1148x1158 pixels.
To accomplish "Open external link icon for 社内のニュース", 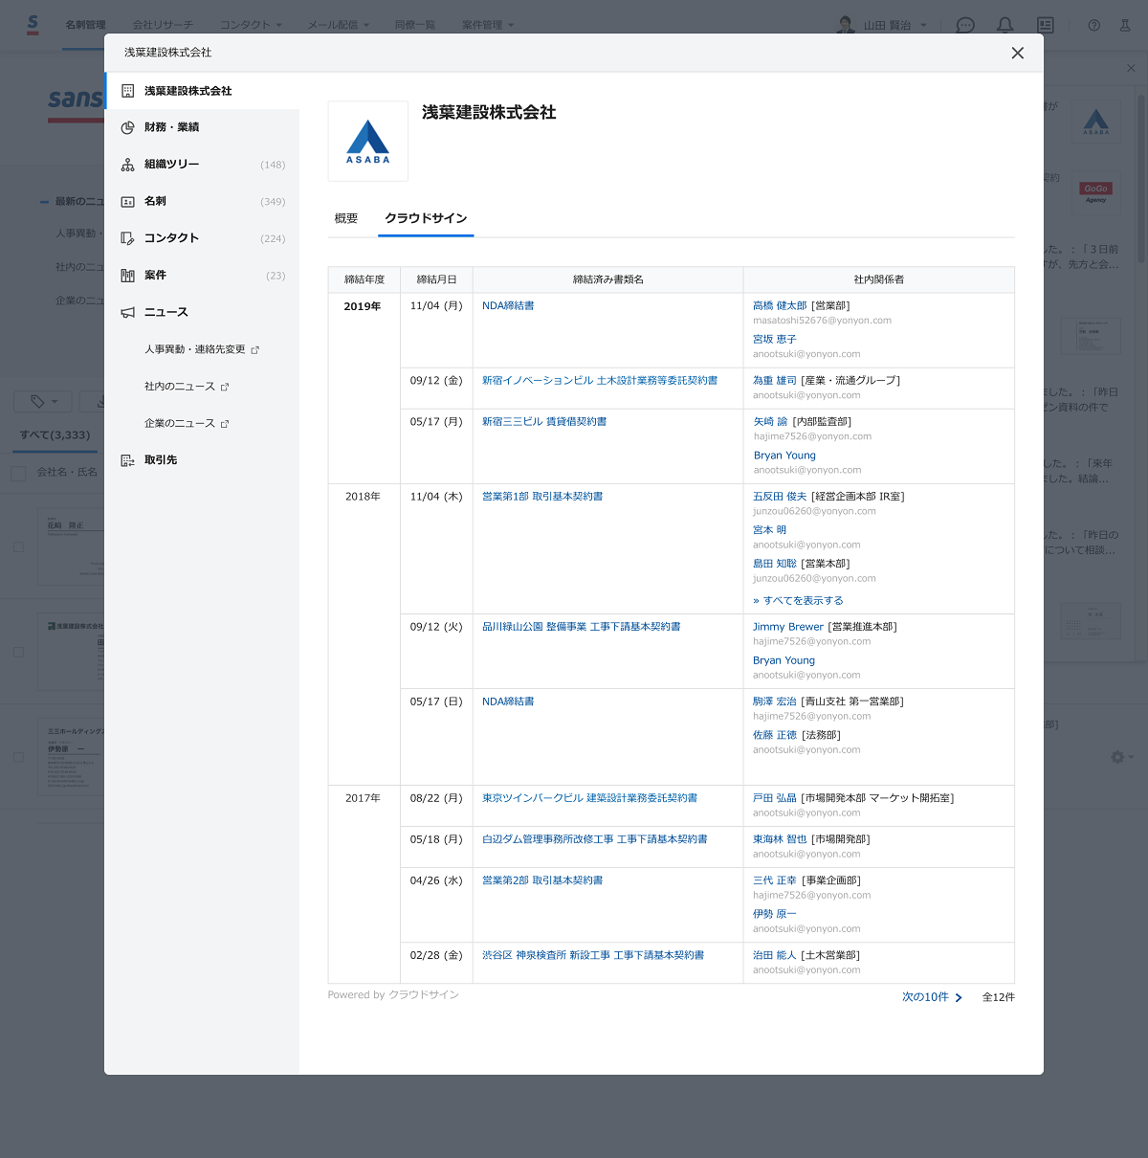I will point(225,387).
